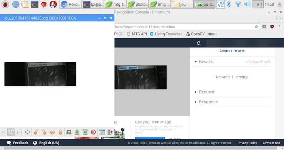
Task: Open the Privacy Policy link
Action: click(x=247, y=143)
